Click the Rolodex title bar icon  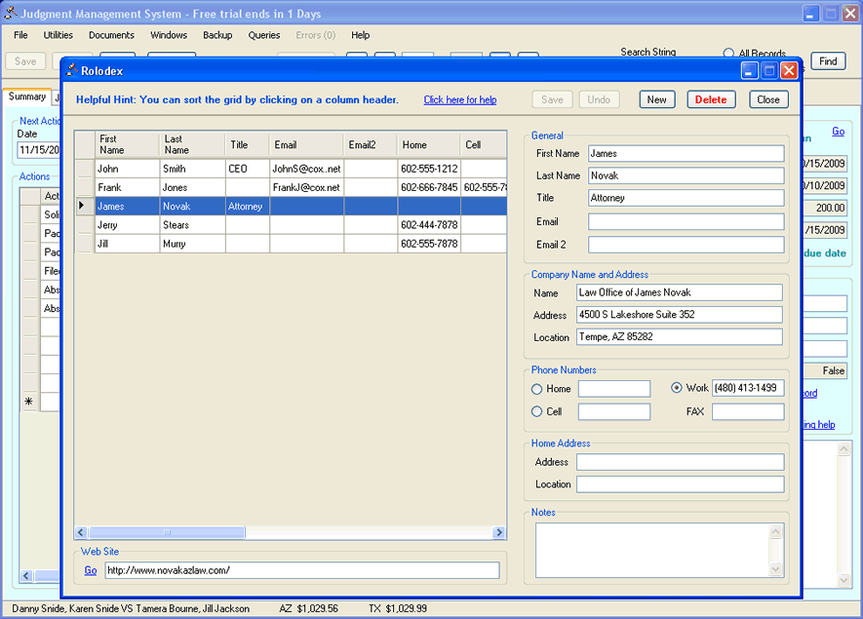[x=71, y=70]
